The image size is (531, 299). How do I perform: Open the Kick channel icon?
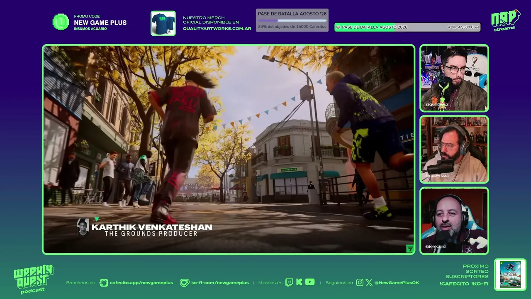[x=299, y=282]
